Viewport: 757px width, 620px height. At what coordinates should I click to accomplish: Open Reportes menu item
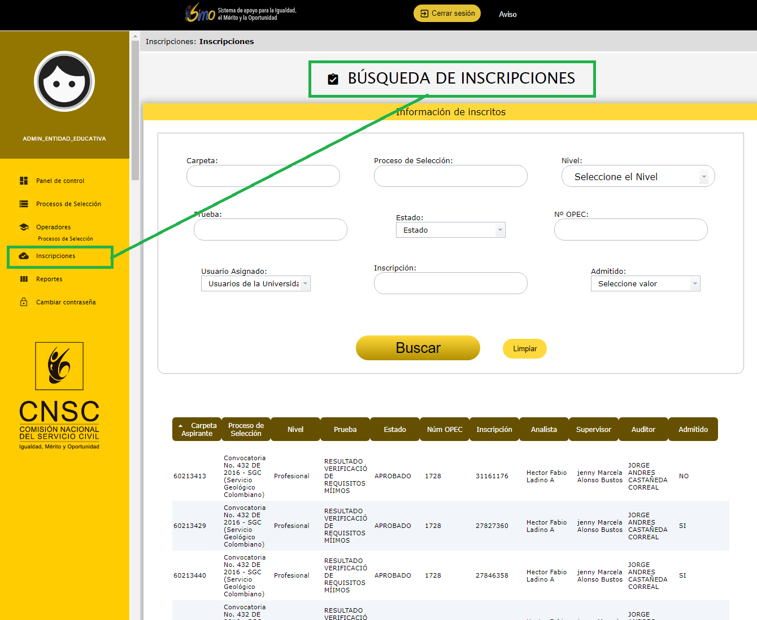click(49, 279)
